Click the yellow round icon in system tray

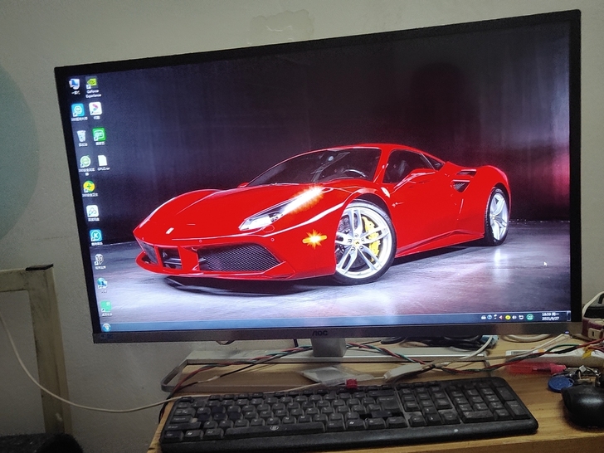coord(508,317)
